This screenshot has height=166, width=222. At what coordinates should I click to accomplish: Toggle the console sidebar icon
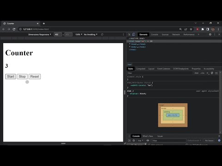[x=129, y=141]
